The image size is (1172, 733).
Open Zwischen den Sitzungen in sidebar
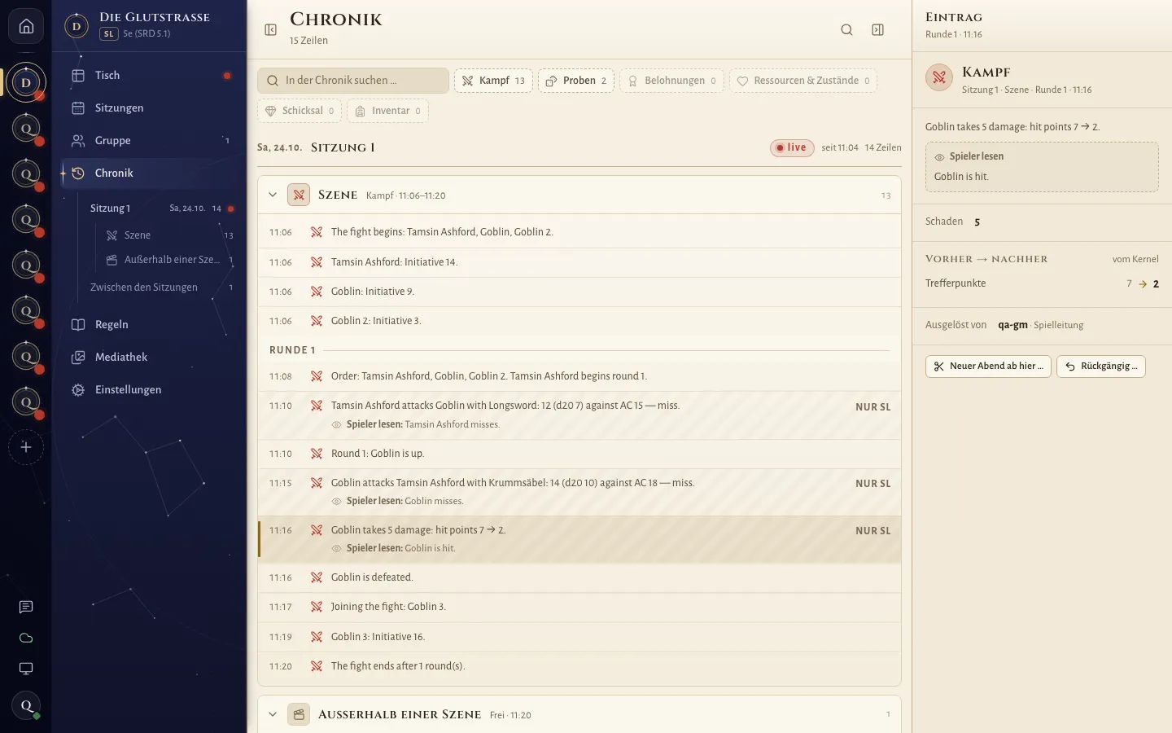(x=163, y=287)
